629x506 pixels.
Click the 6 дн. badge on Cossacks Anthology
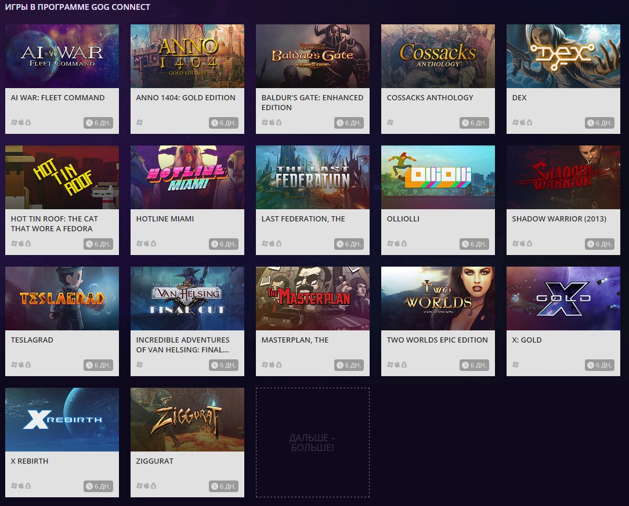coord(474,123)
